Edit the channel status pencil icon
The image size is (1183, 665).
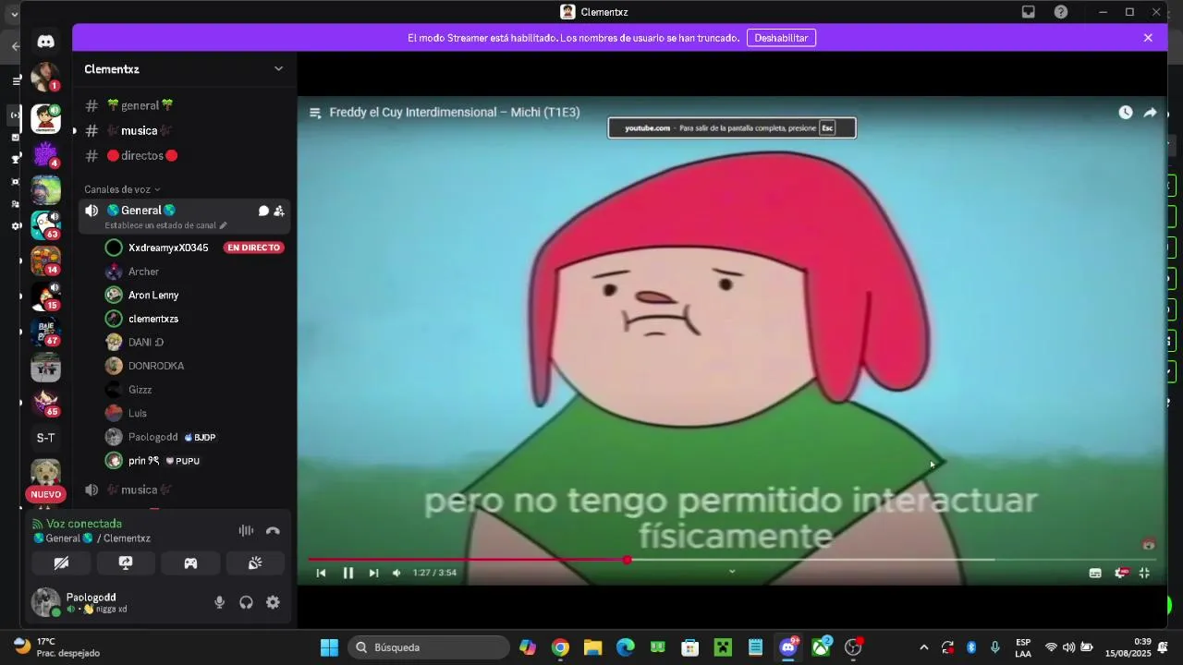coord(223,225)
